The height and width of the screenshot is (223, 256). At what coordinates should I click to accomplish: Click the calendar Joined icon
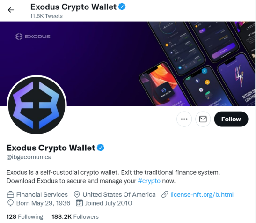(80, 203)
